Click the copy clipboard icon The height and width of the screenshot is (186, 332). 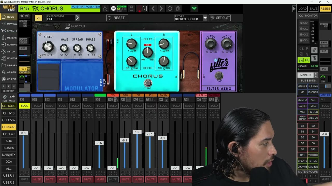click(178, 9)
